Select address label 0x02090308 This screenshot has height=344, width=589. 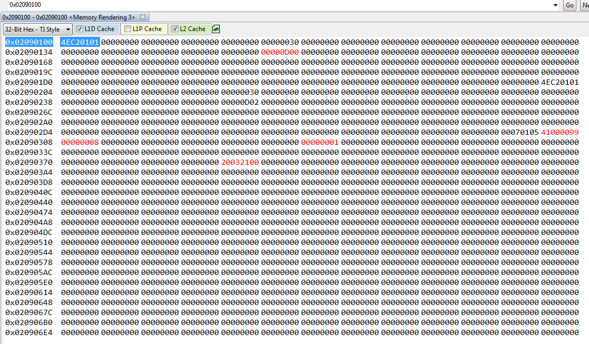(x=29, y=142)
